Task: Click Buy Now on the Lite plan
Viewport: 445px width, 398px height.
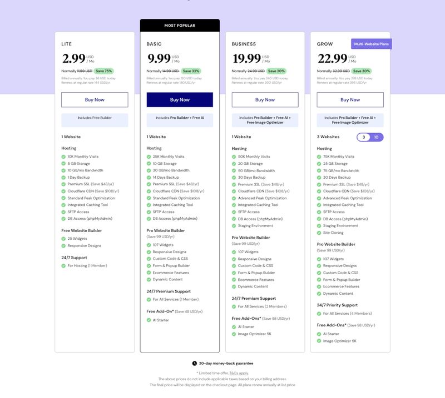Action: (x=94, y=99)
